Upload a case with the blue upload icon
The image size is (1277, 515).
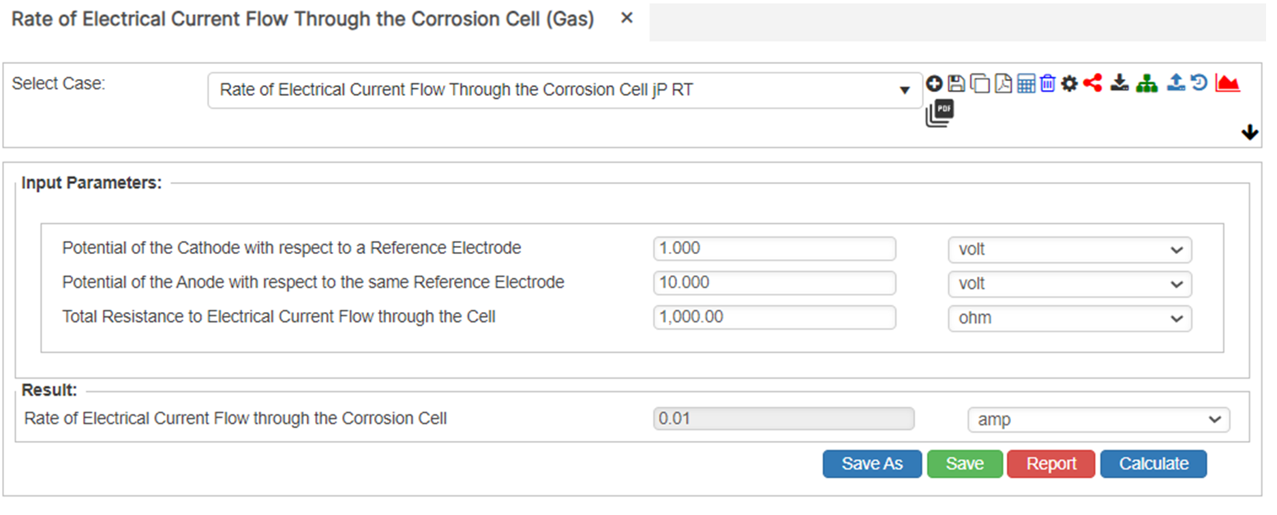(x=1175, y=83)
